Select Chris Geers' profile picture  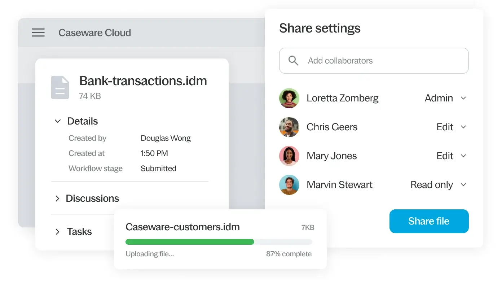point(289,127)
